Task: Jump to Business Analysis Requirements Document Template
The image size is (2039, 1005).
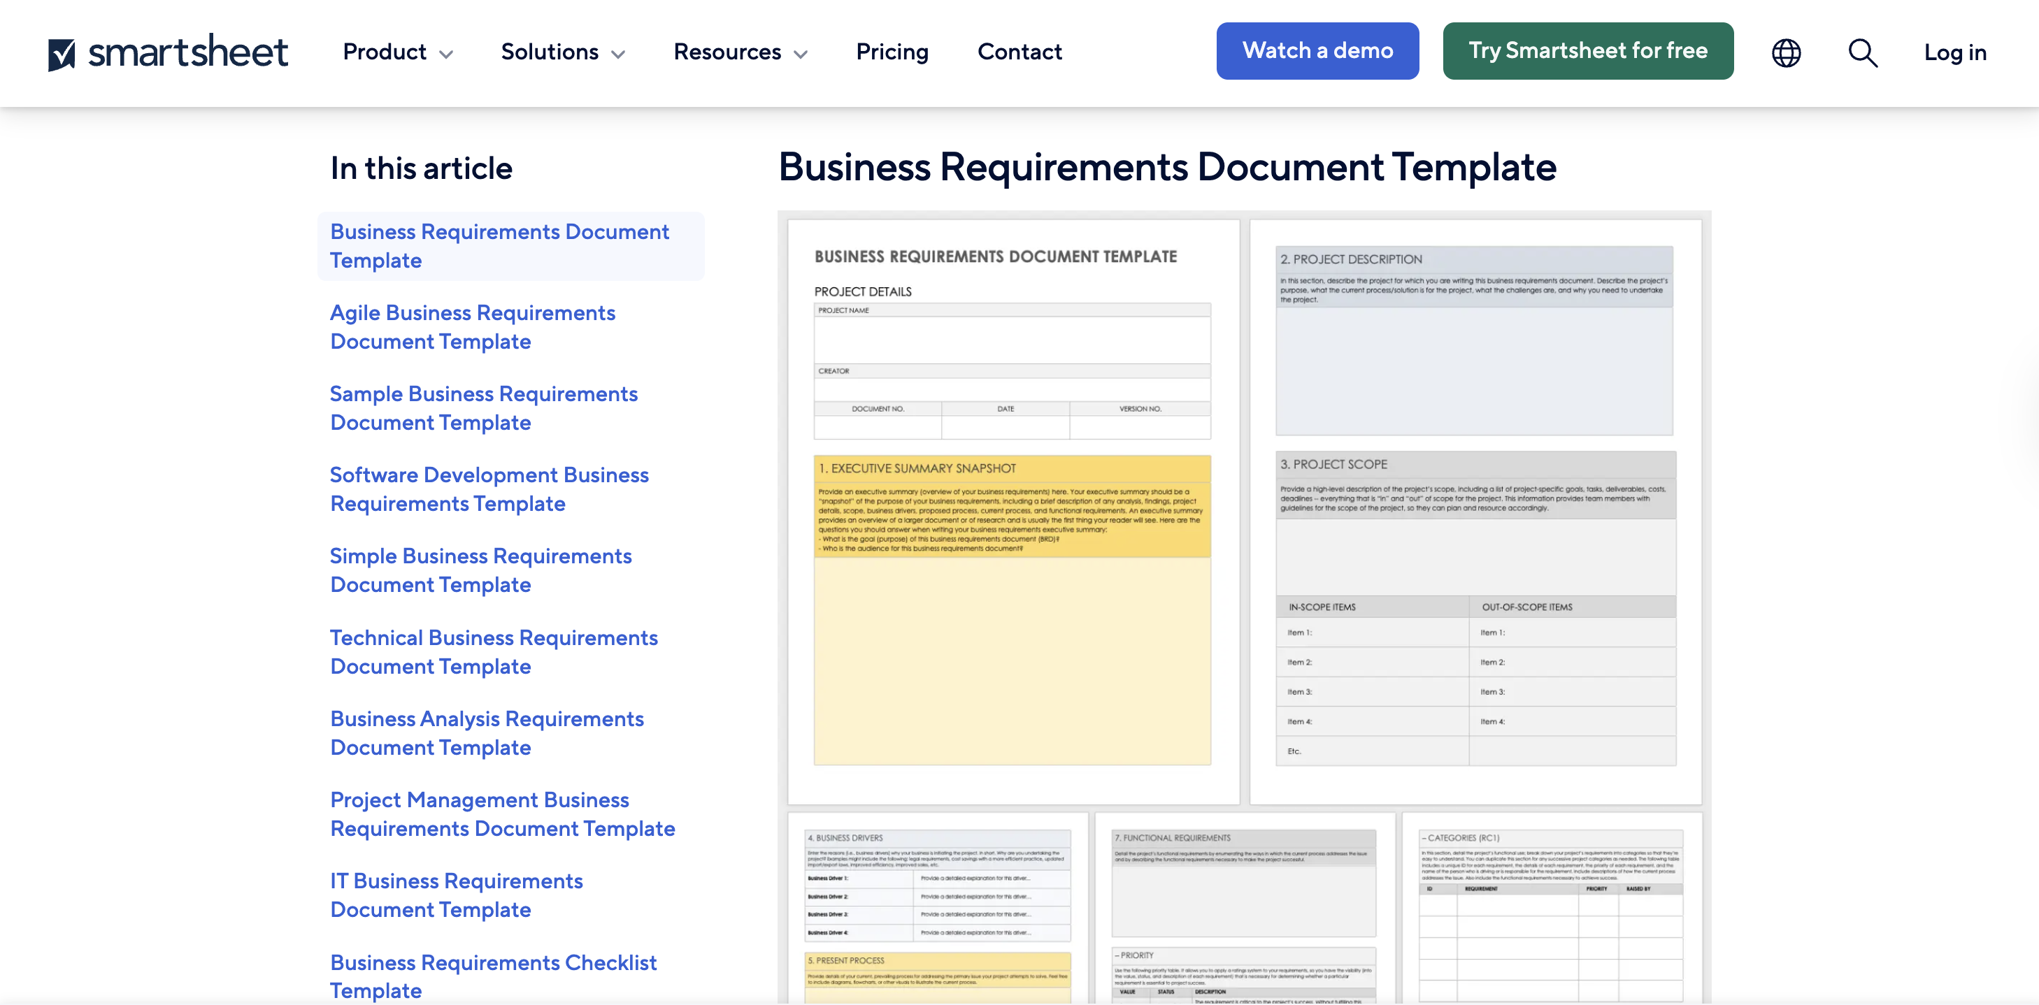Action: pos(487,732)
